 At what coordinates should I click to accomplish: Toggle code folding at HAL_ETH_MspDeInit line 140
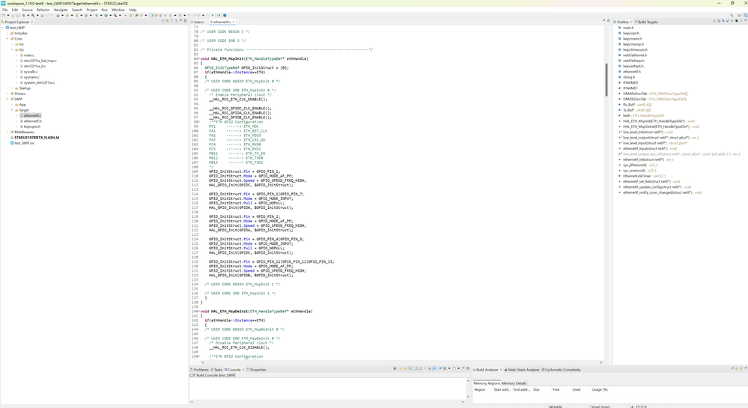pos(198,311)
